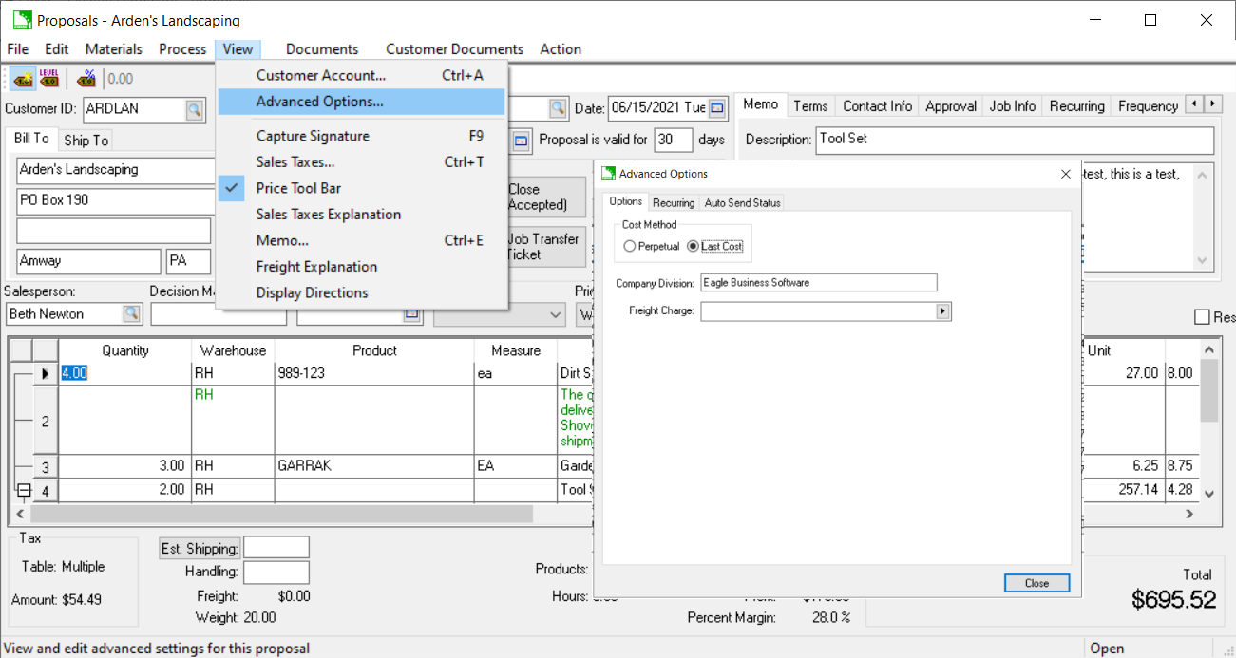The width and height of the screenshot is (1236, 658).
Task: Choose Sales Taxes from View menu
Action: pyautogui.click(x=295, y=162)
